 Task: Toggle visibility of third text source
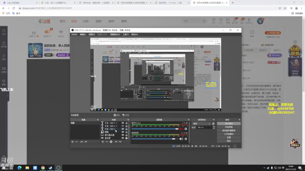[x=123, y=129]
